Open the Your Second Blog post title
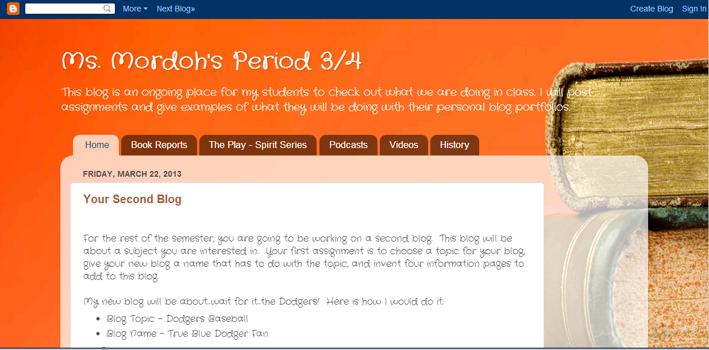 click(132, 199)
